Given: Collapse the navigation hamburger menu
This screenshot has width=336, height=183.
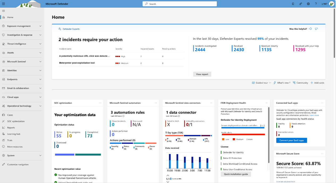Looking at the screenshot, I should point(3,11).
